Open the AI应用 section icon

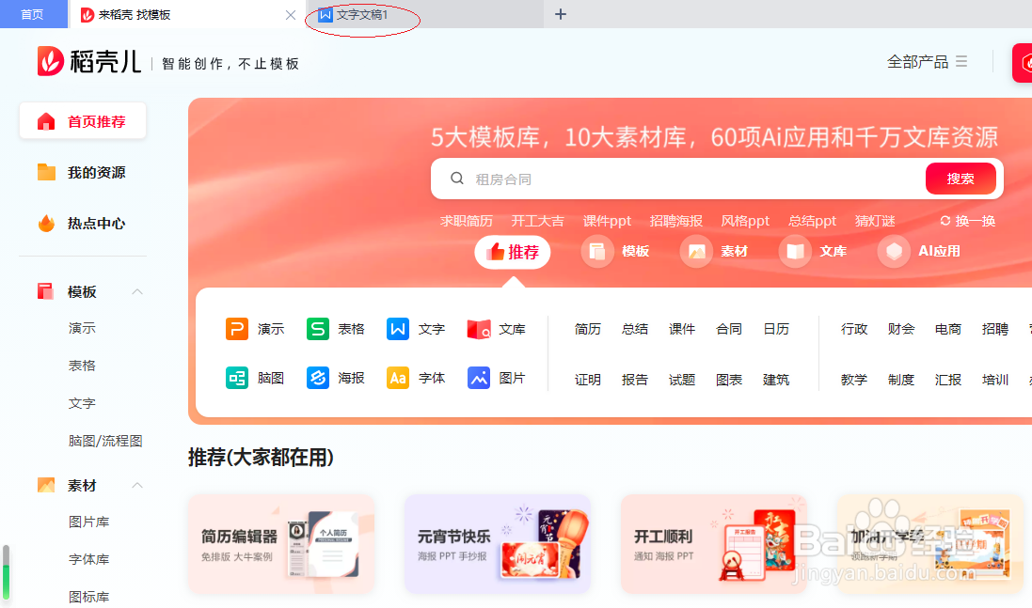coord(893,251)
